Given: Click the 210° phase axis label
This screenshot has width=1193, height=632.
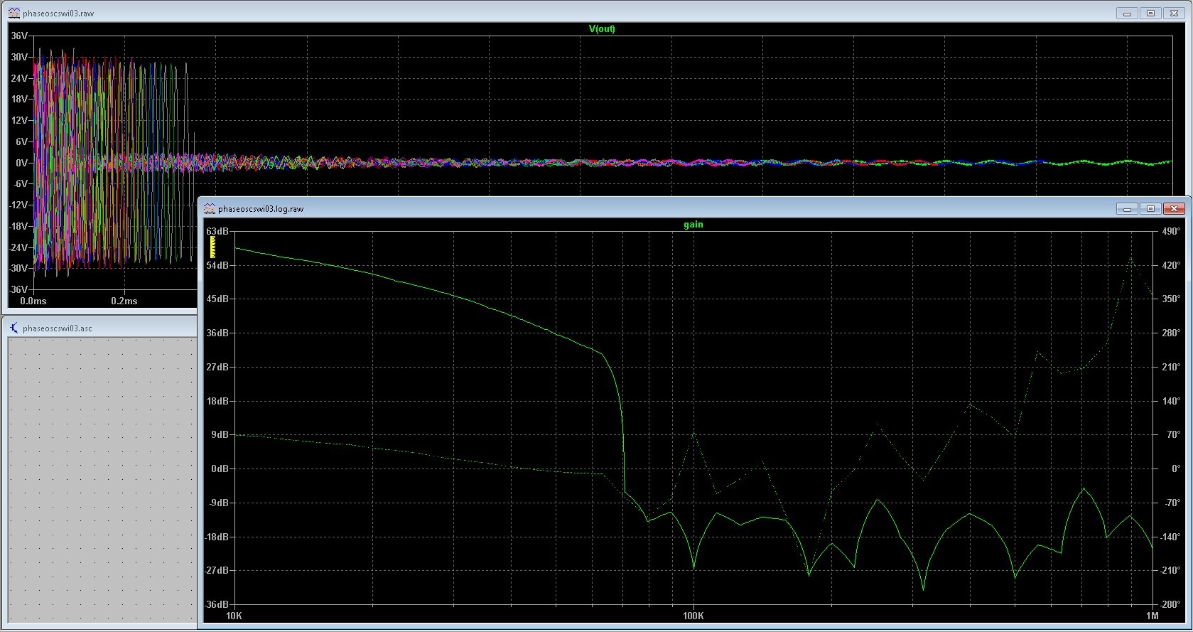Looking at the screenshot, I should (x=1171, y=367).
